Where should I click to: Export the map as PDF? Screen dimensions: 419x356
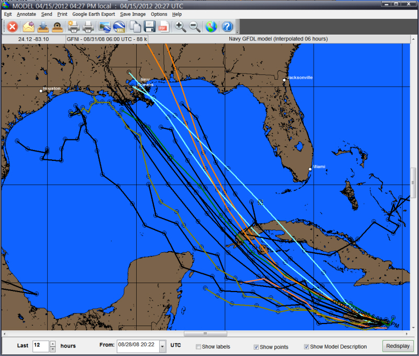(x=163, y=27)
